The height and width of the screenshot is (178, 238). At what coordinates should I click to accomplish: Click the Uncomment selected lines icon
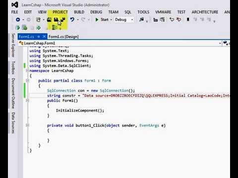162,20
